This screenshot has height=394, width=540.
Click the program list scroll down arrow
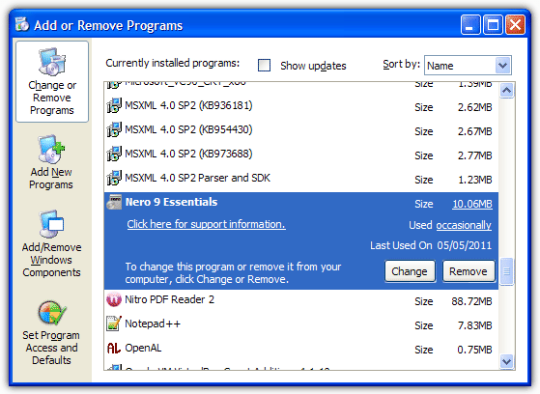[x=506, y=361]
